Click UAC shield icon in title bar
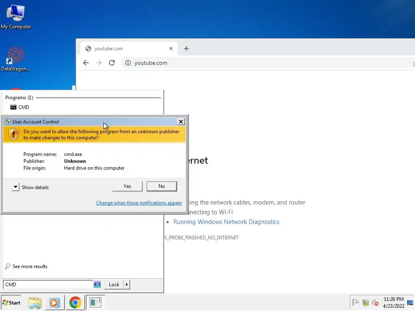 (x=8, y=121)
